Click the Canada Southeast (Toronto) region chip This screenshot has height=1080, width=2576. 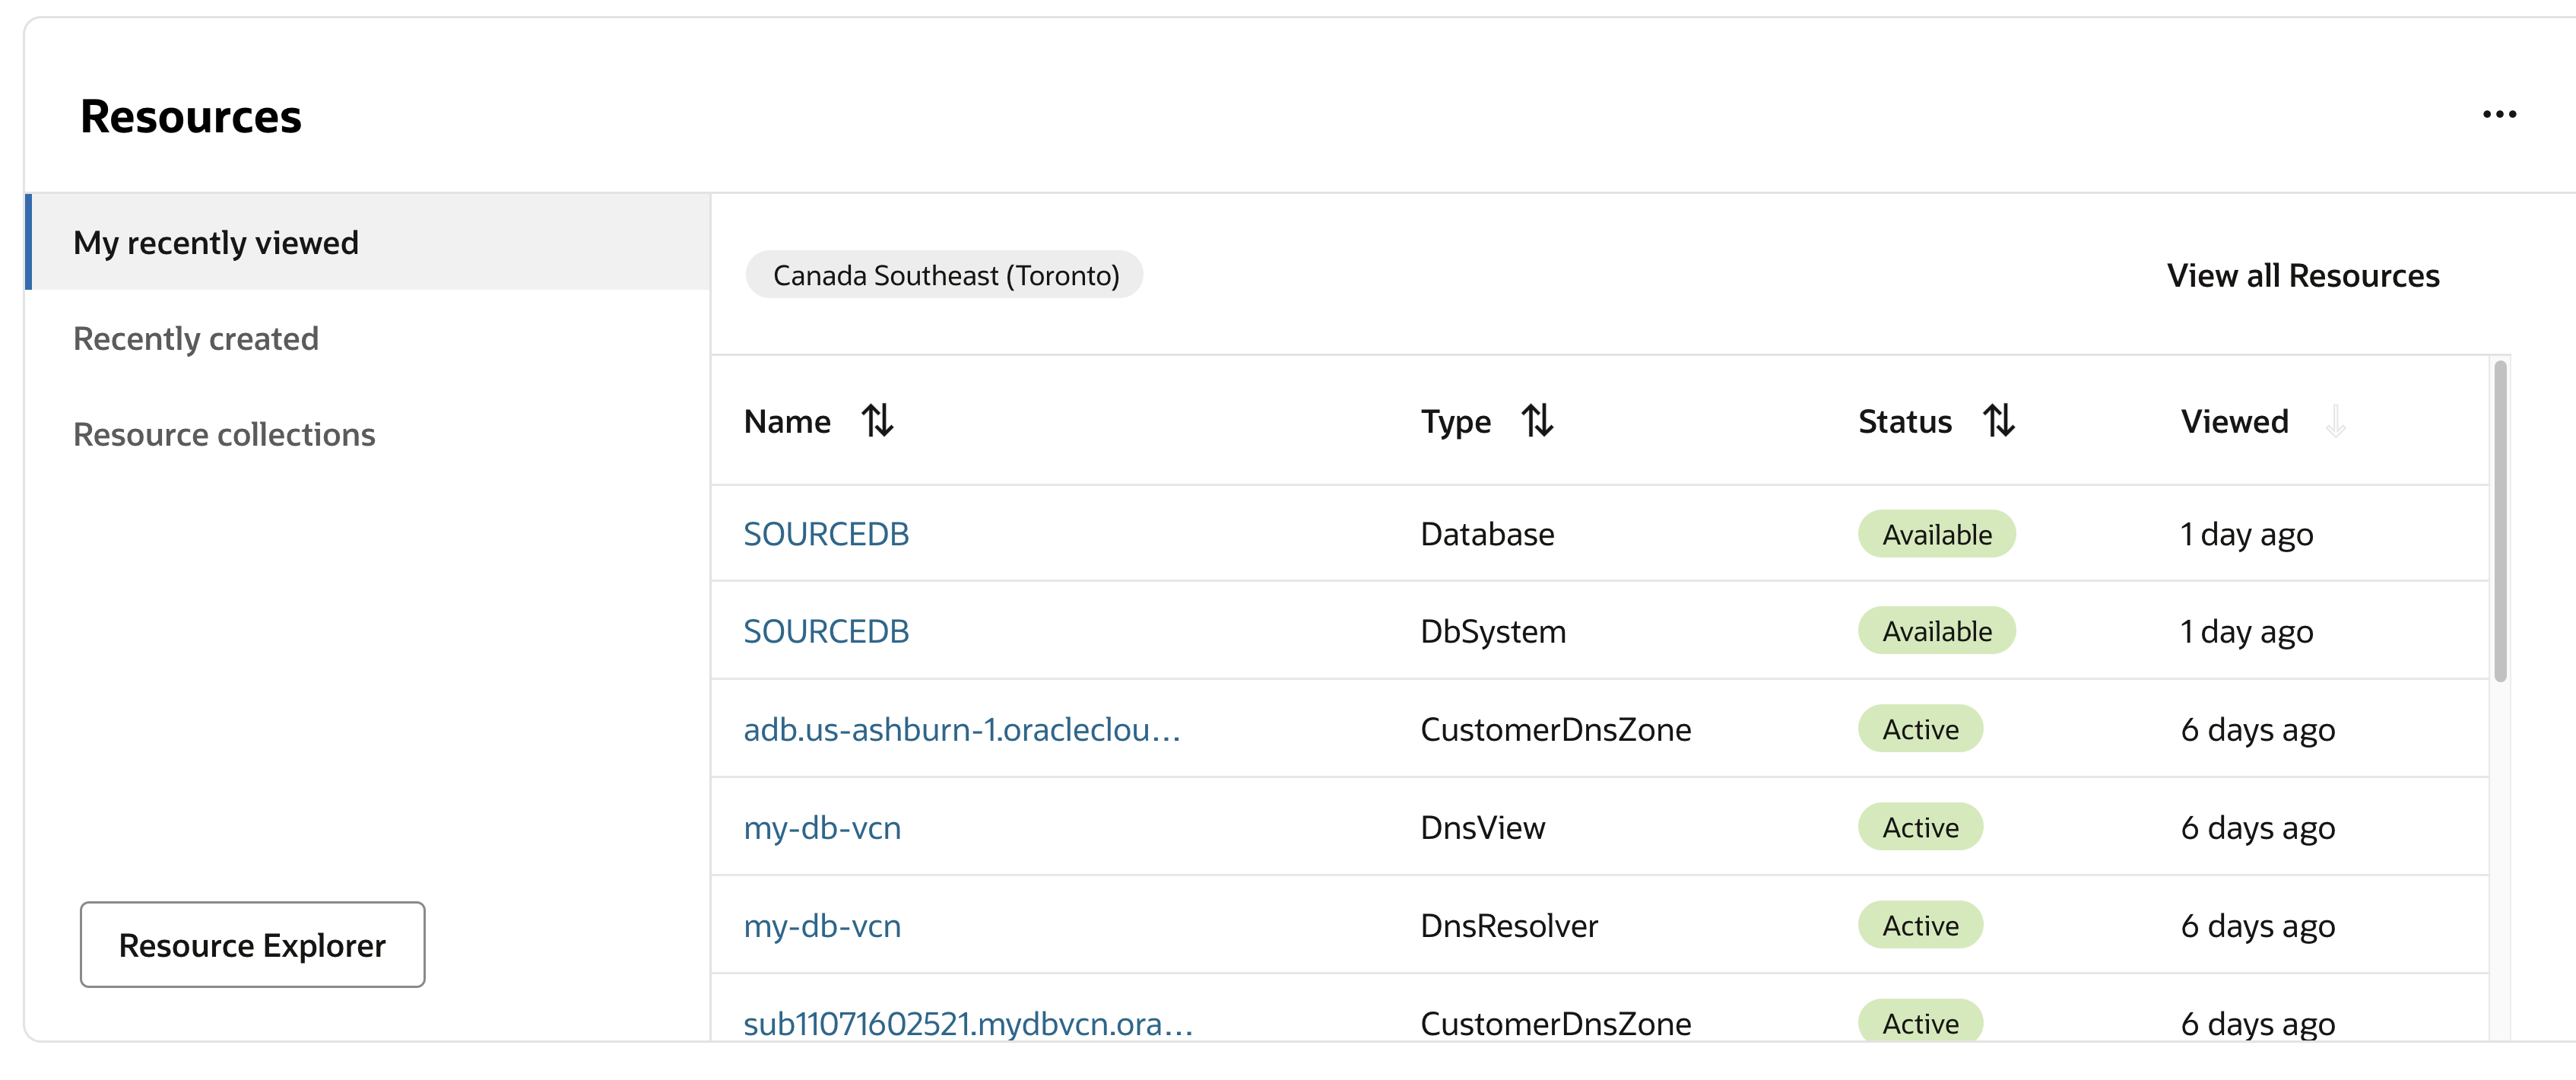(x=945, y=275)
